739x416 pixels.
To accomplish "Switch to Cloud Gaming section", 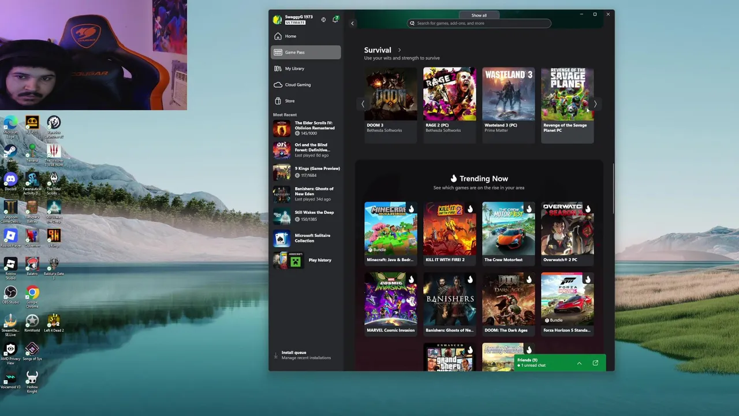I will [x=305, y=85].
